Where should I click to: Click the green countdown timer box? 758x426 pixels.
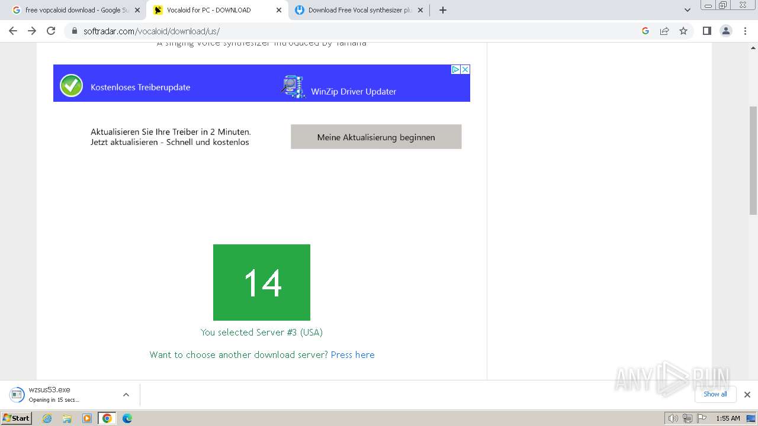(x=262, y=282)
